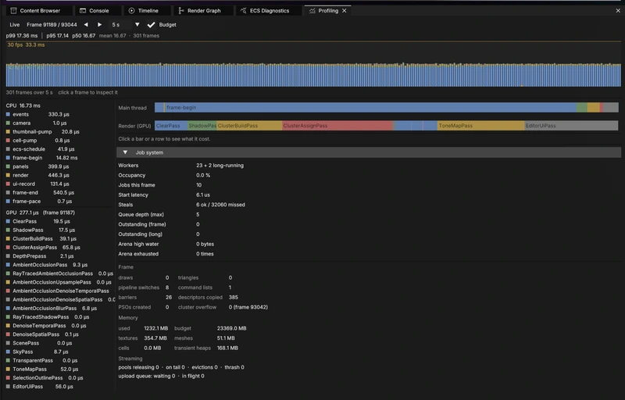Select the ToneMapPass bar in GPU timeline

click(x=480, y=126)
